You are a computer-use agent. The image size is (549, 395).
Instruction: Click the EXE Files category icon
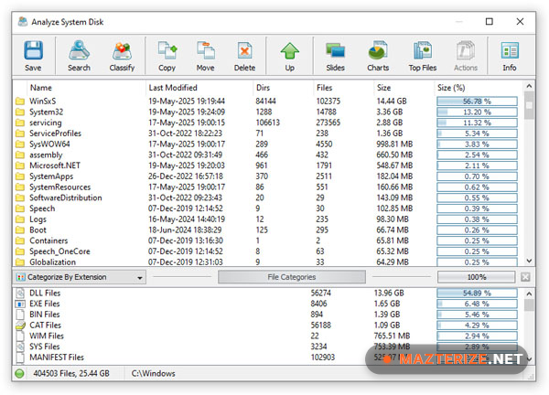[20, 304]
